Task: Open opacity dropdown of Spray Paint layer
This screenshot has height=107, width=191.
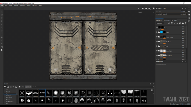Action: [x=184, y=52]
